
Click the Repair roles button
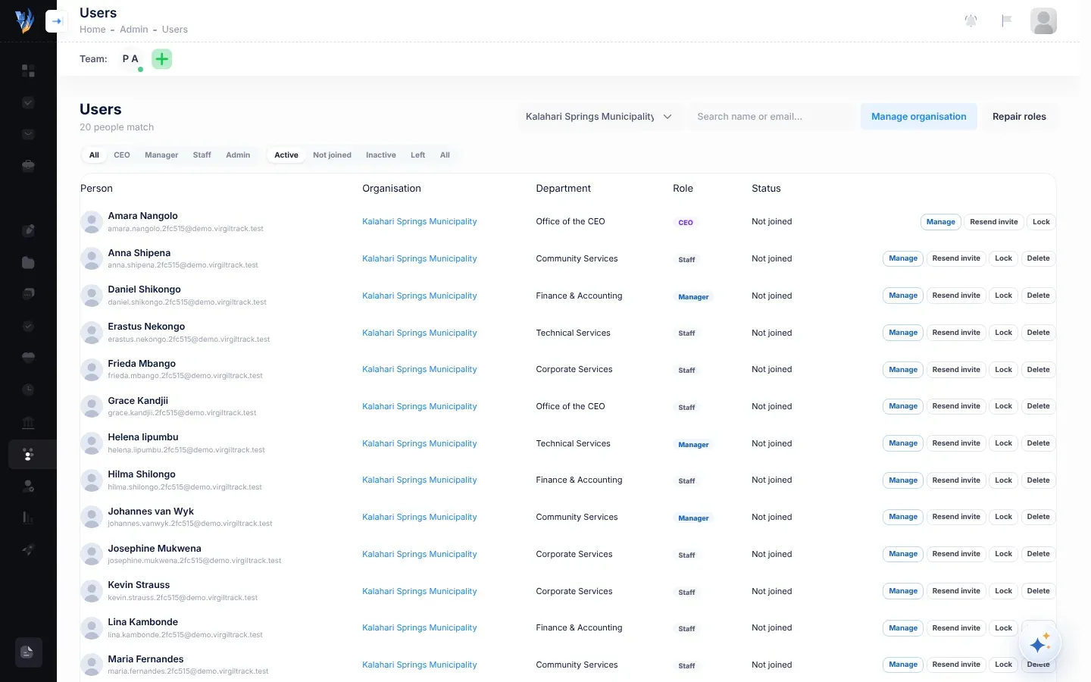pos(1019,117)
